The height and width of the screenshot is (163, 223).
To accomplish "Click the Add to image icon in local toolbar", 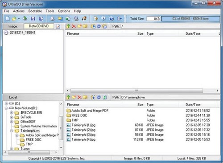I will [93, 97].
